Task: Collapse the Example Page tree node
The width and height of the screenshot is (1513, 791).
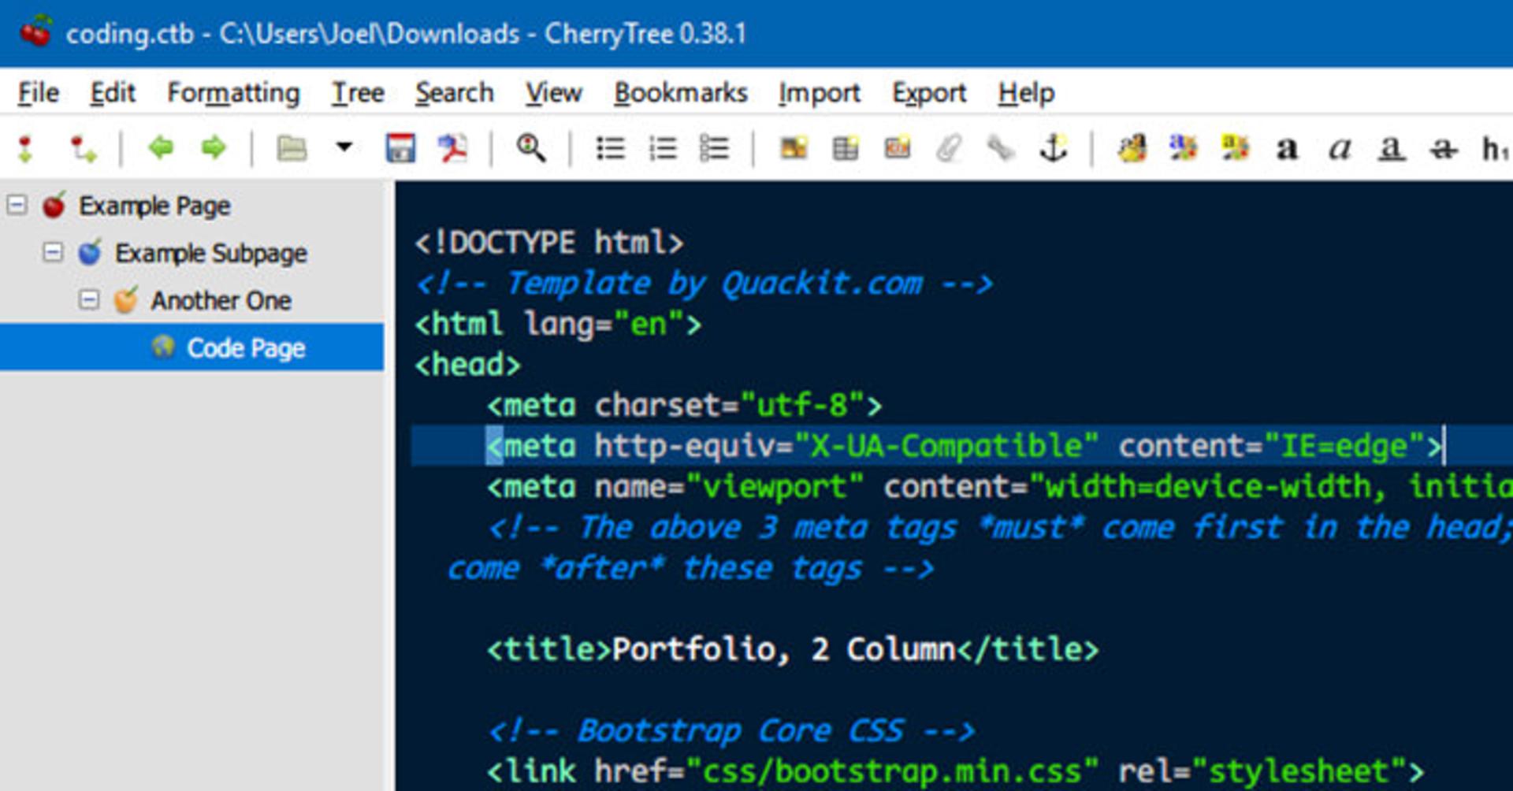Action: pos(17,206)
